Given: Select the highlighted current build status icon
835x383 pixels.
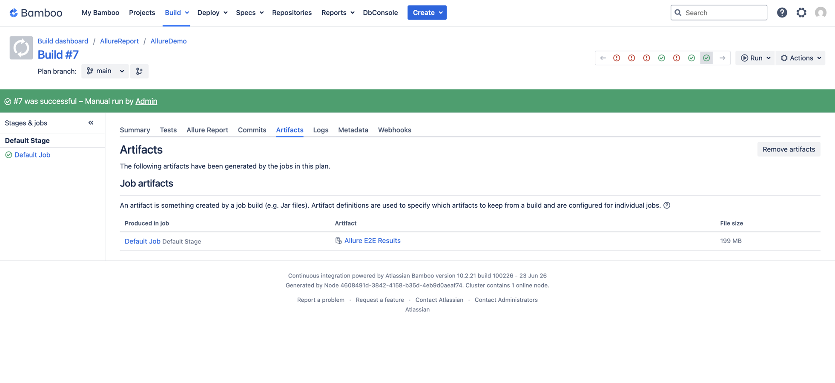Looking at the screenshot, I should (706, 58).
